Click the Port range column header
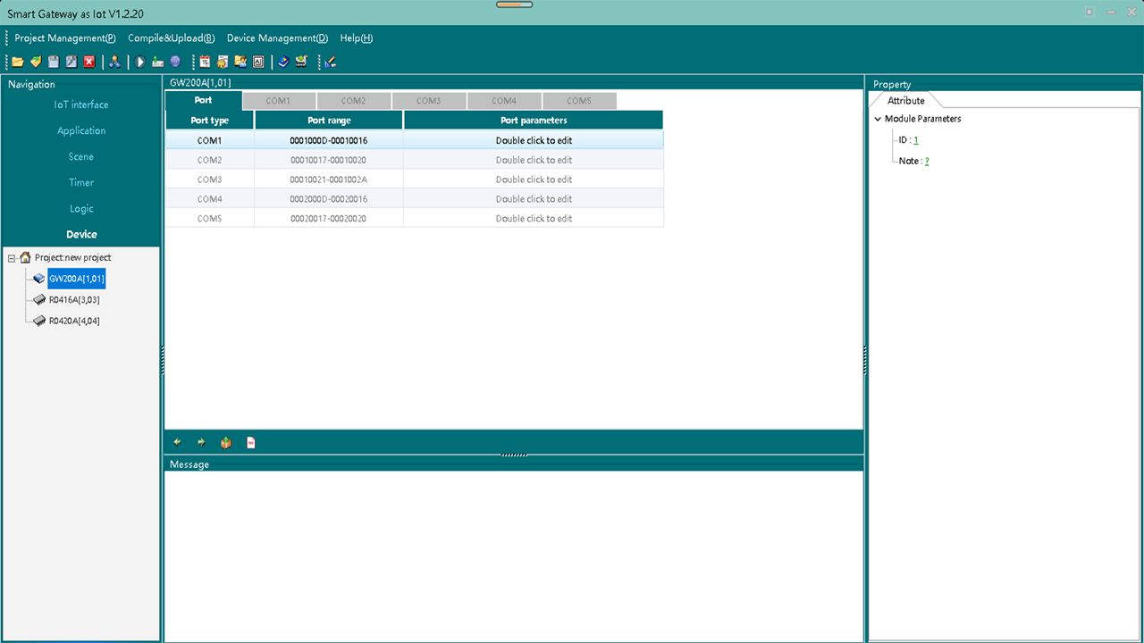Viewport: 1144px width, 643px height. point(329,121)
